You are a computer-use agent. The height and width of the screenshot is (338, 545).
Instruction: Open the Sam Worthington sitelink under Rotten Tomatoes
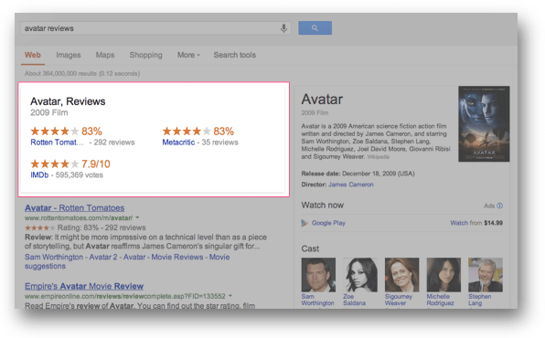tap(54, 257)
